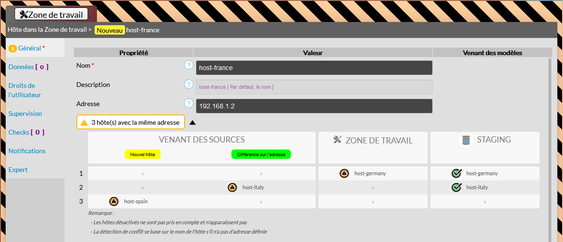Click host-italy source difference icon
Screen dimensions: 563x242
pos(232,187)
